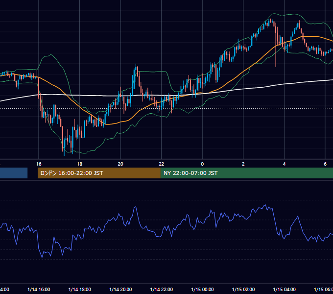The height and width of the screenshot is (294, 333).
Task: Click the 0 hour label on the upper time axis
Action: 202,164
